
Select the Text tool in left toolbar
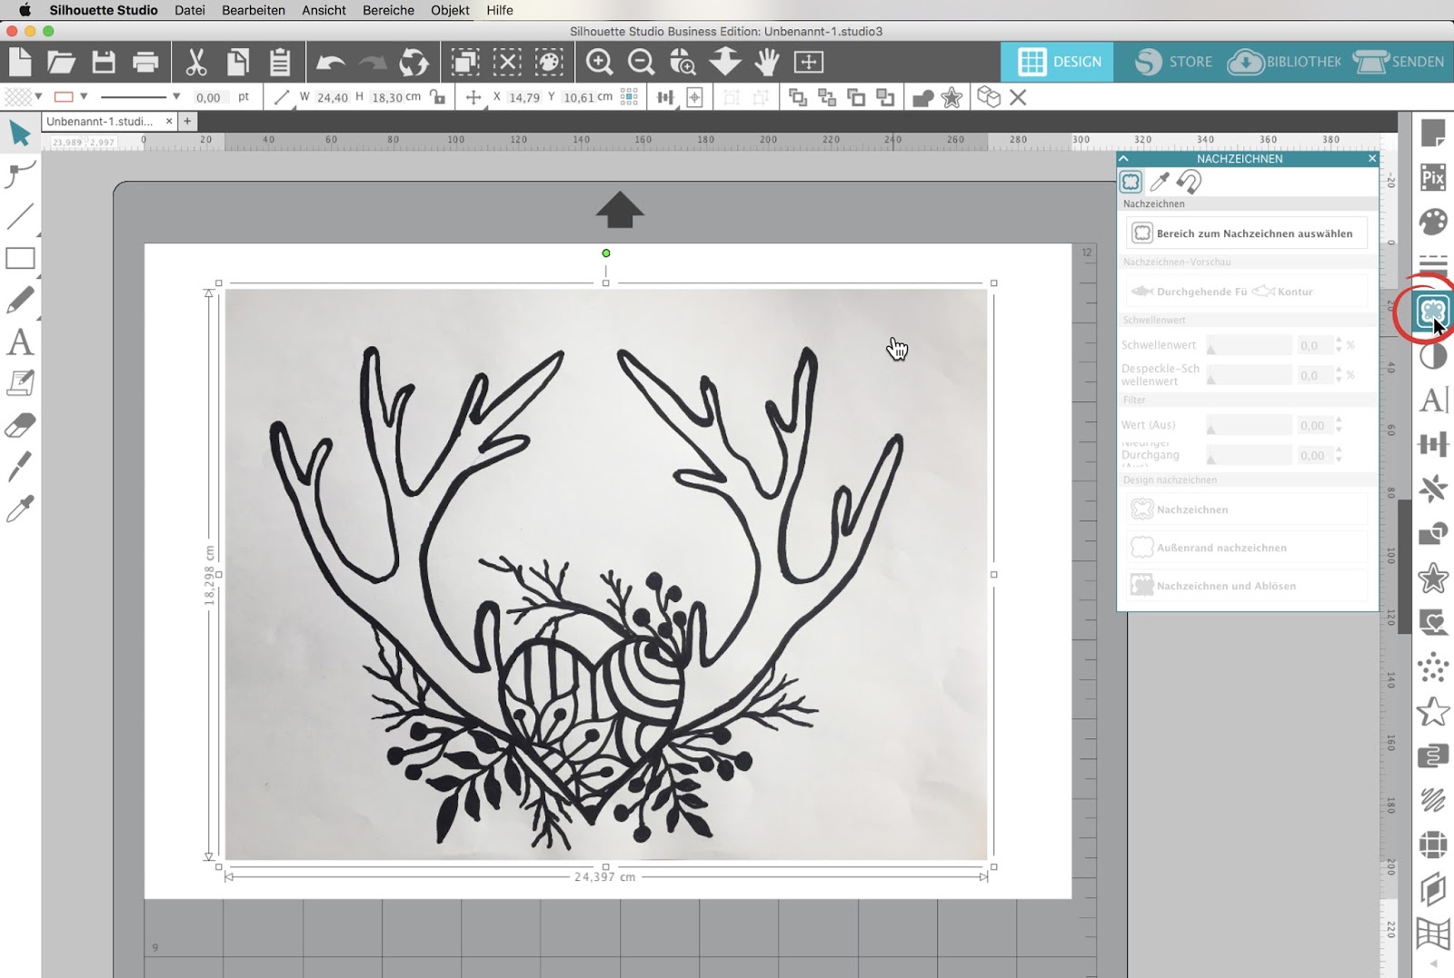(20, 342)
